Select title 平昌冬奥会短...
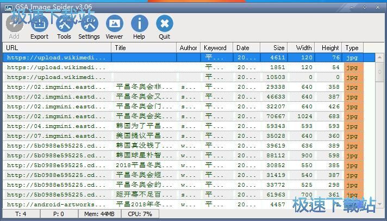 [x=144, y=175]
